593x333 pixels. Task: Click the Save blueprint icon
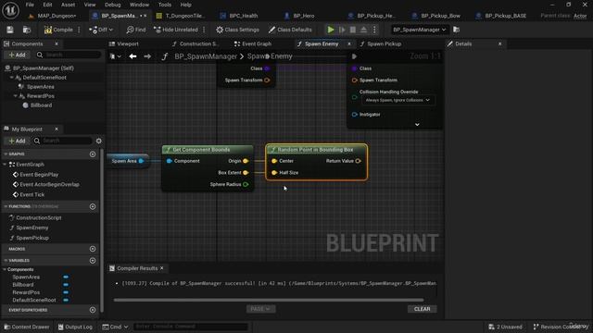point(10,30)
